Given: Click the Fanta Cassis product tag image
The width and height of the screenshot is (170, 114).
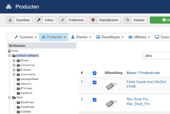Looking at the screenshot, I should [111, 86].
